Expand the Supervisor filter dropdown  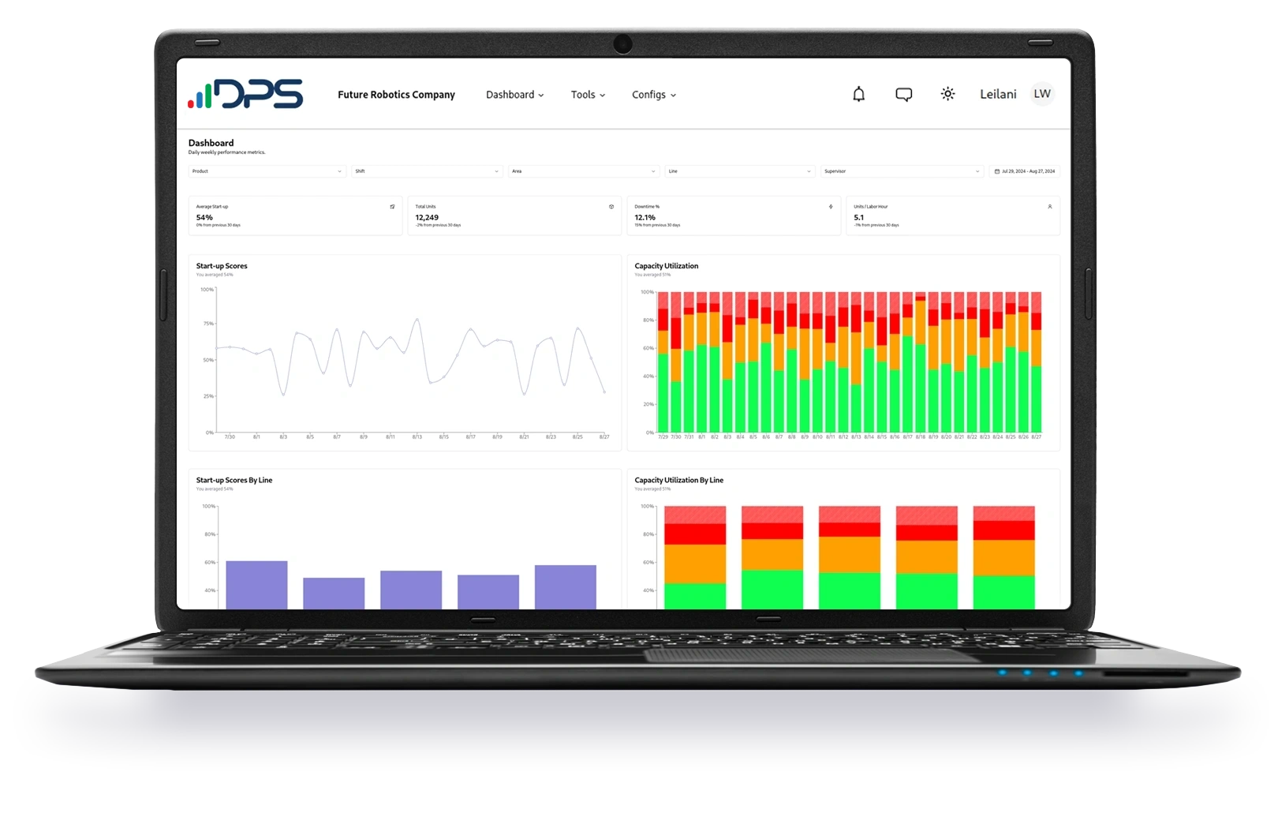(x=902, y=171)
